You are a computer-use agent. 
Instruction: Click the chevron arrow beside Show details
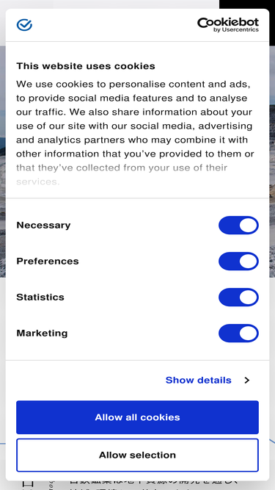pos(247,380)
